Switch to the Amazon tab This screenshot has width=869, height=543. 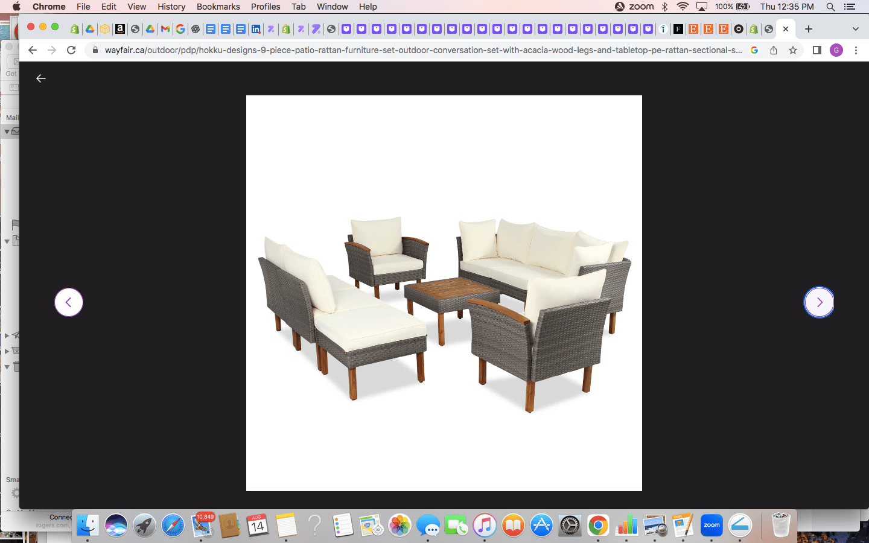tap(120, 29)
